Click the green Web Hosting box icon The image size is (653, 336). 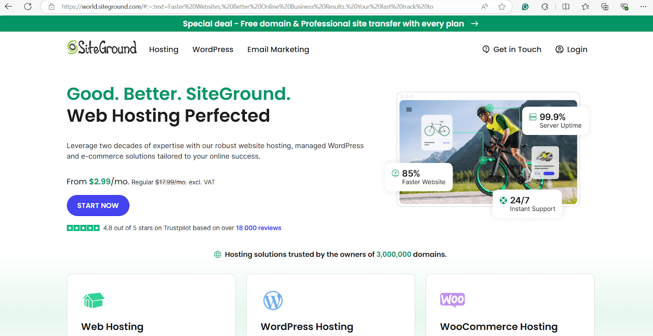pos(93,300)
